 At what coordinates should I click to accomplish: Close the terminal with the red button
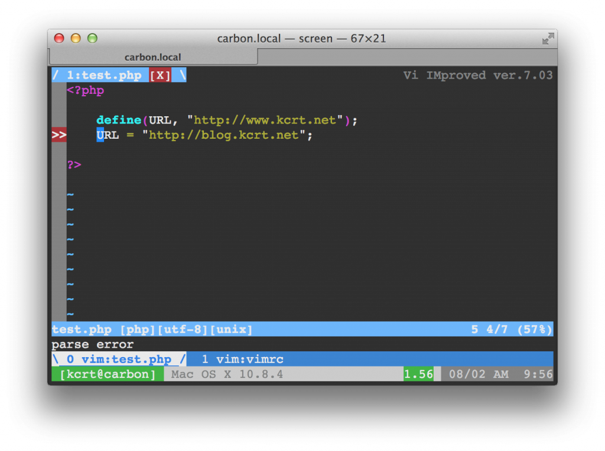[59, 38]
